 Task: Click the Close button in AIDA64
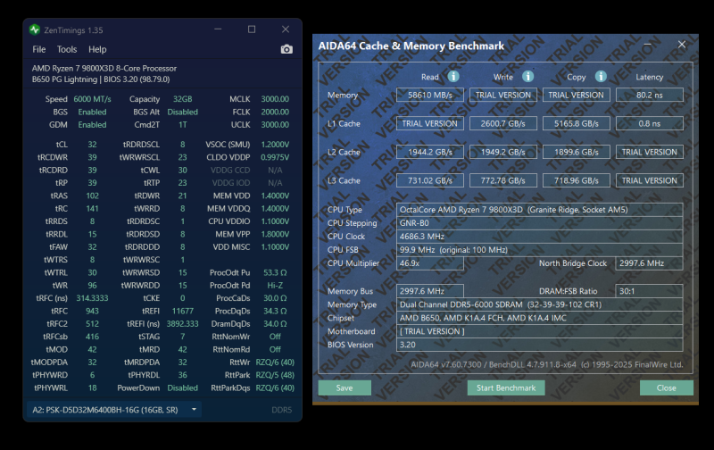666,388
